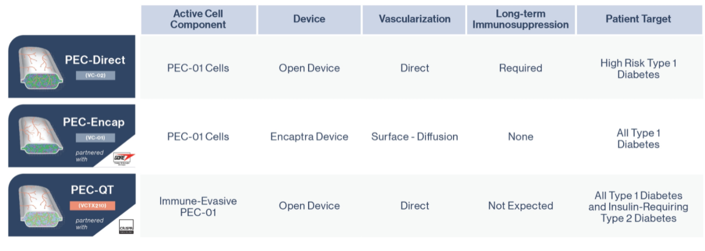This screenshot has width=705, height=251.
Task: Select the orange VCTX210 badge
Action: 94,206
